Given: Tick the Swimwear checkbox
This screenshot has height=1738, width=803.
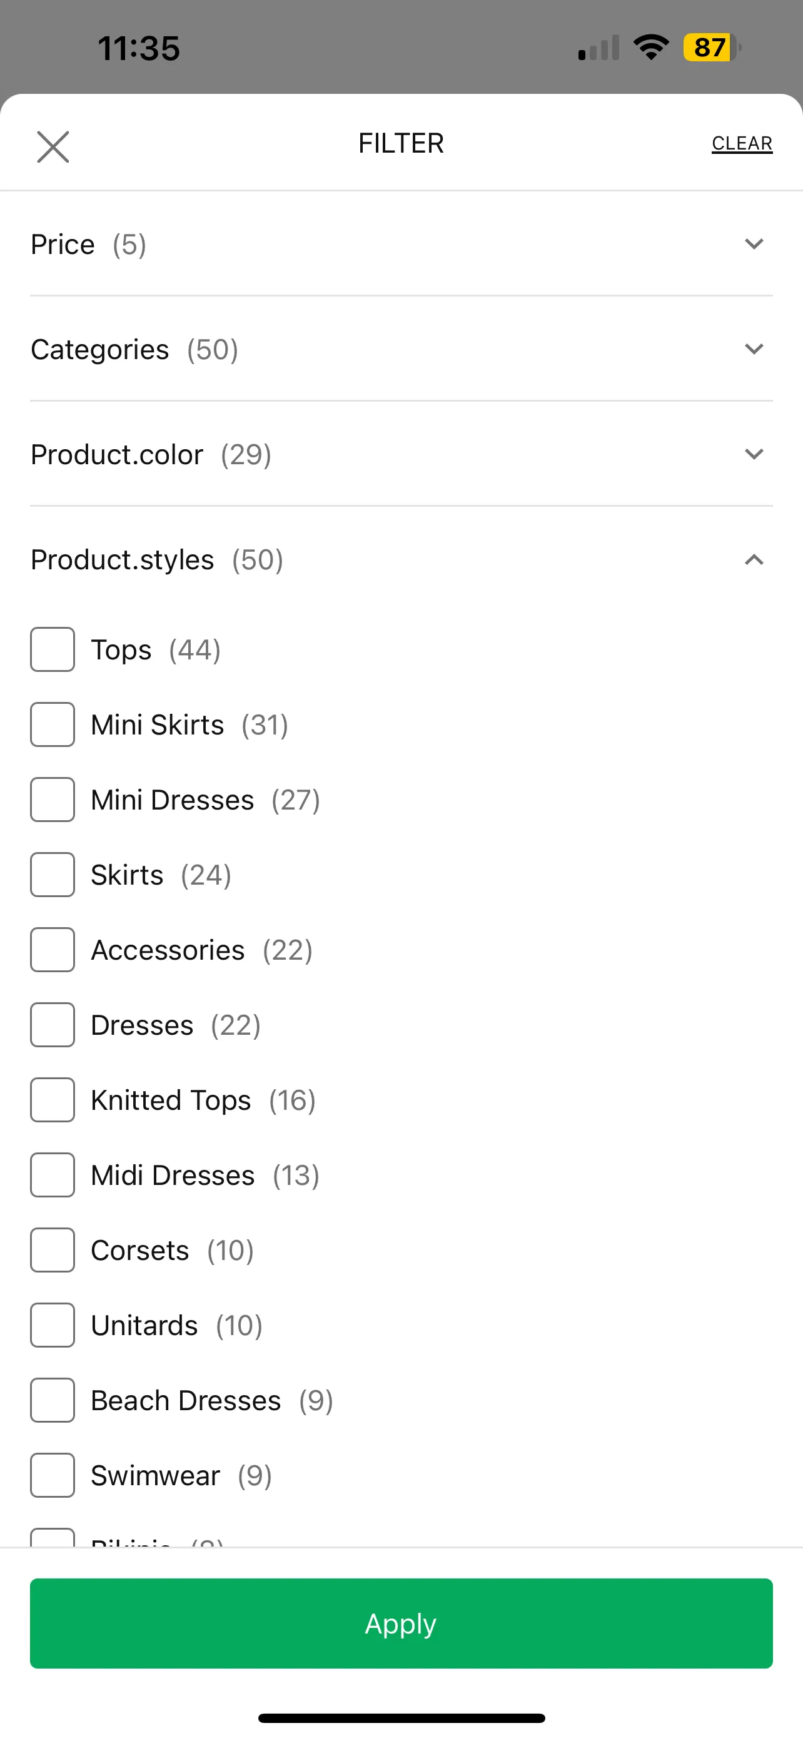Looking at the screenshot, I should point(53,1475).
